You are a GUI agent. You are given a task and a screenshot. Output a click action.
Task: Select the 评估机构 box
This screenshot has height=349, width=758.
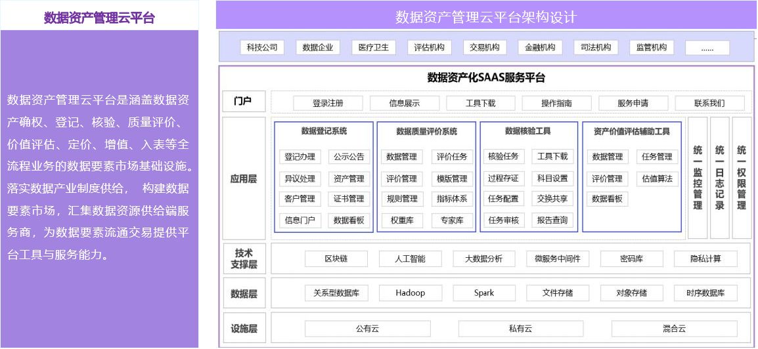point(430,47)
